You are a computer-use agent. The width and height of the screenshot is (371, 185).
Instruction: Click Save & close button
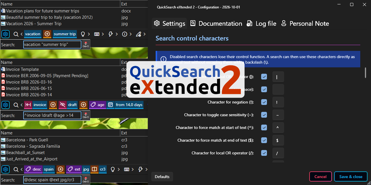[351, 177]
